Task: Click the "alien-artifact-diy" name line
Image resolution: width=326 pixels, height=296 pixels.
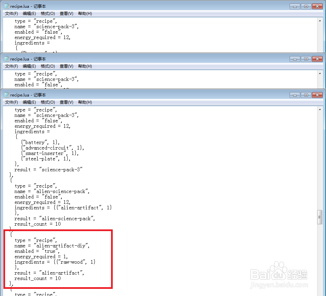Action: [x=52, y=246]
